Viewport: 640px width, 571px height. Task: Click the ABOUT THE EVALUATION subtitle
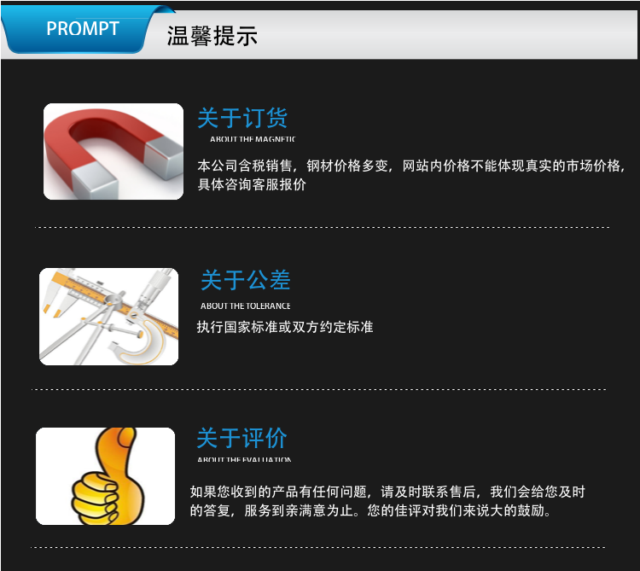pos(244,459)
